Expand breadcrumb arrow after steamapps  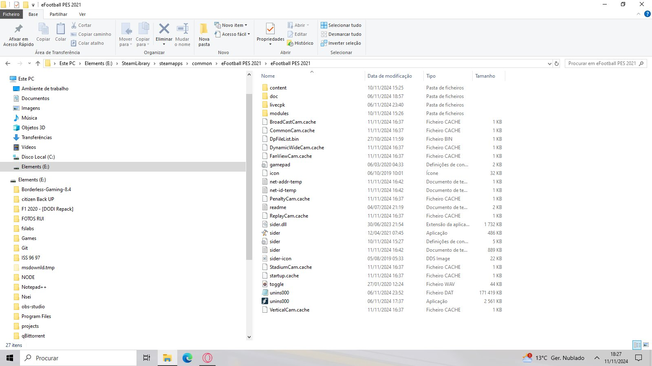coord(187,63)
